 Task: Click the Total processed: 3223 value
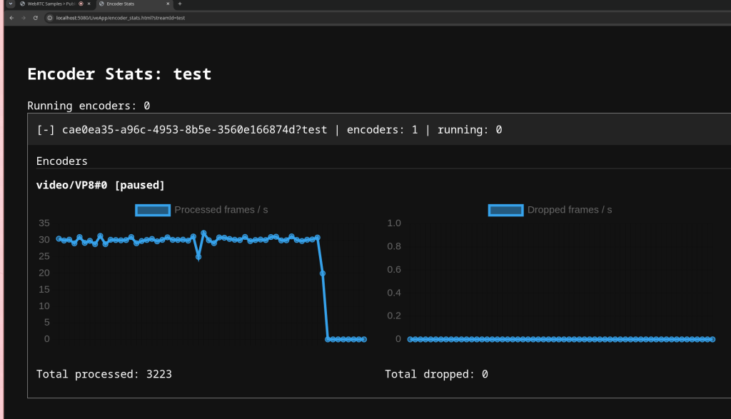pos(104,374)
